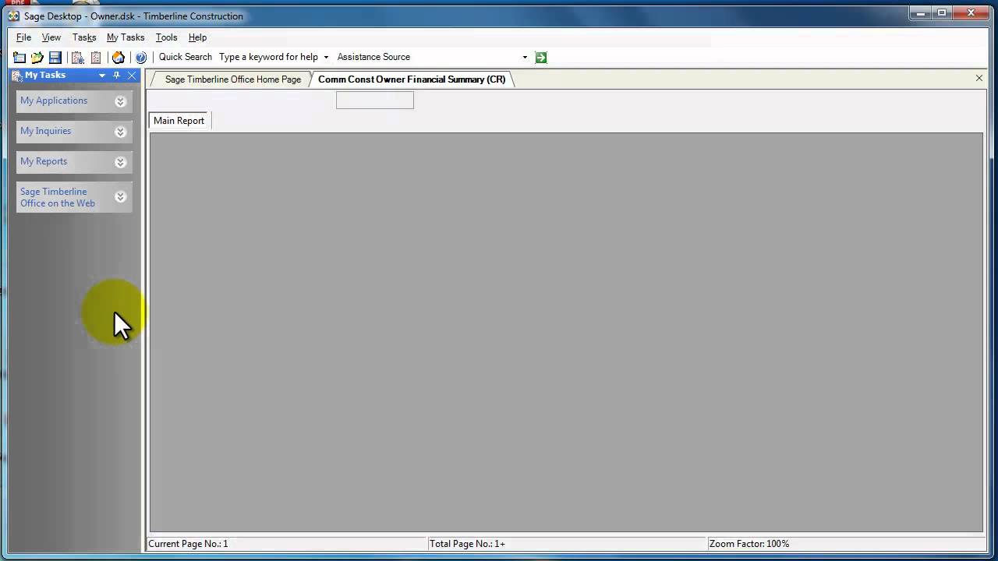Open the keyword help dropdown arrow
The width and height of the screenshot is (998, 561).
tap(326, 57)
